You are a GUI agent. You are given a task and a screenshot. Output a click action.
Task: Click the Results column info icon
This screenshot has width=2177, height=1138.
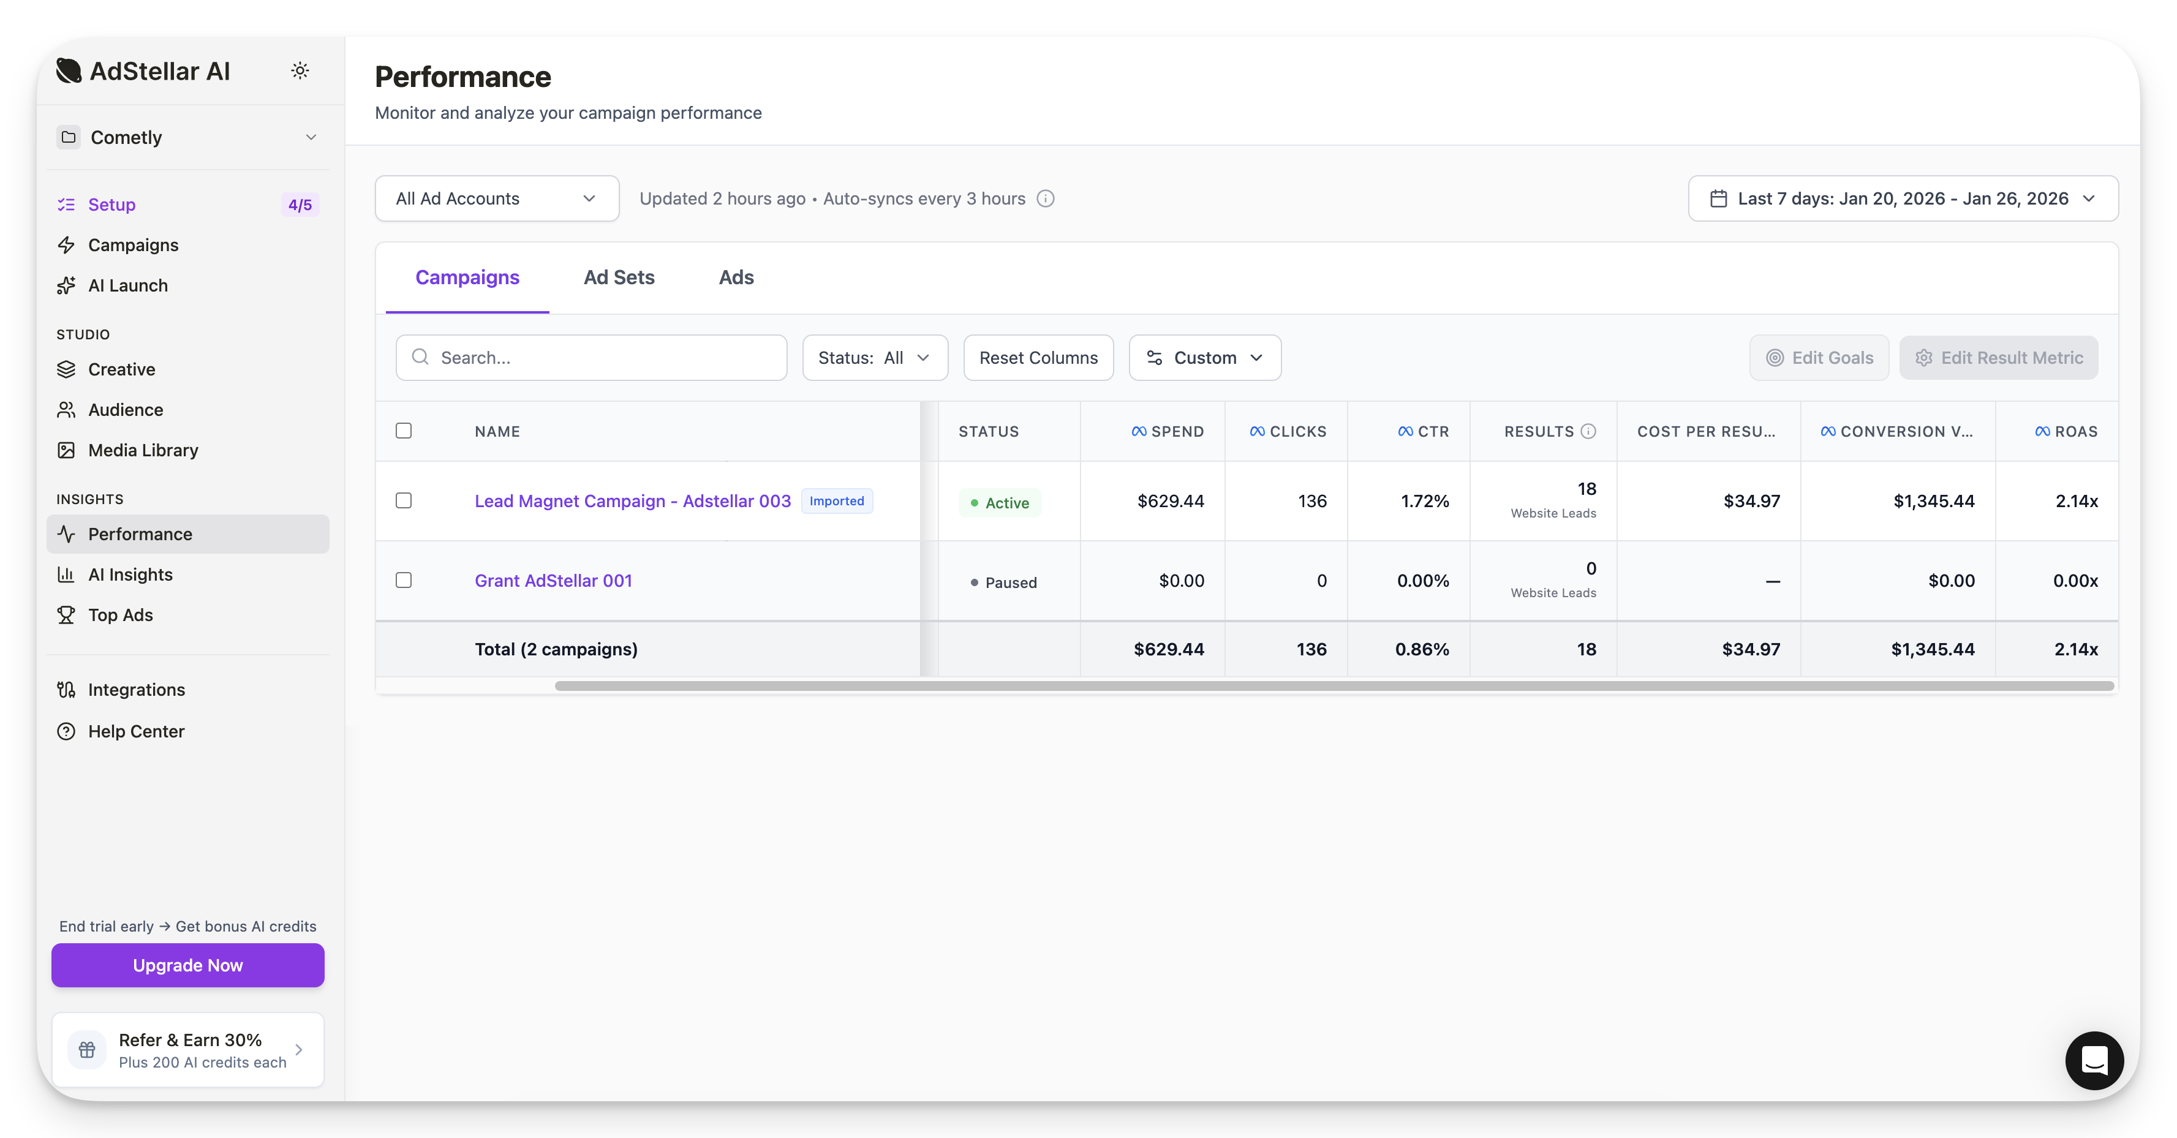coord(1588,431)
